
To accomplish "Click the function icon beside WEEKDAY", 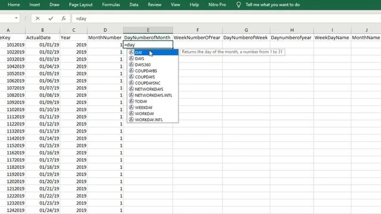I will coord(131,107).
